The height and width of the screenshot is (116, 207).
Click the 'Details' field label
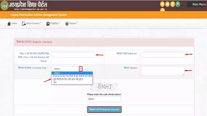click(x=131, y=68)
